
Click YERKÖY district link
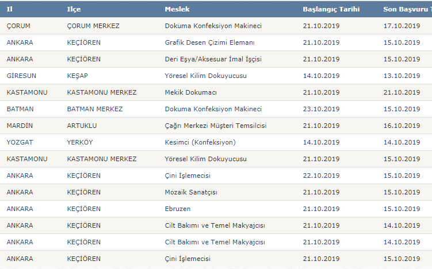coord(80,142)
